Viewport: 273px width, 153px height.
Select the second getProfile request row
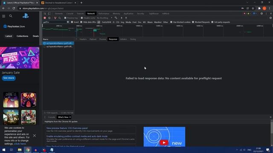tap(58, 46)
